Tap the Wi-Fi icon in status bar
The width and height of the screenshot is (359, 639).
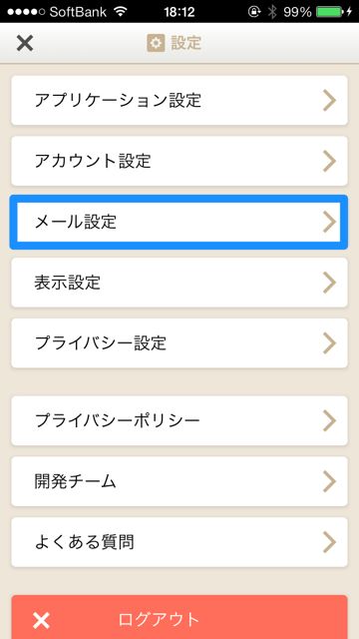coord(121,11)
